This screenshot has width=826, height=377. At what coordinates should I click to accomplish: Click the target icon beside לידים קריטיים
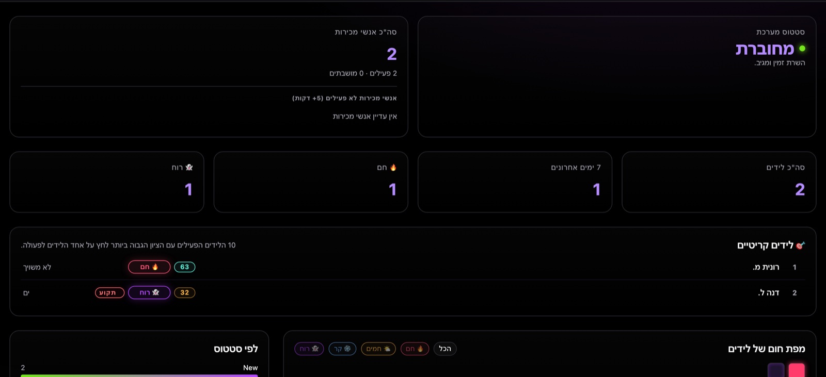point(801,245)
